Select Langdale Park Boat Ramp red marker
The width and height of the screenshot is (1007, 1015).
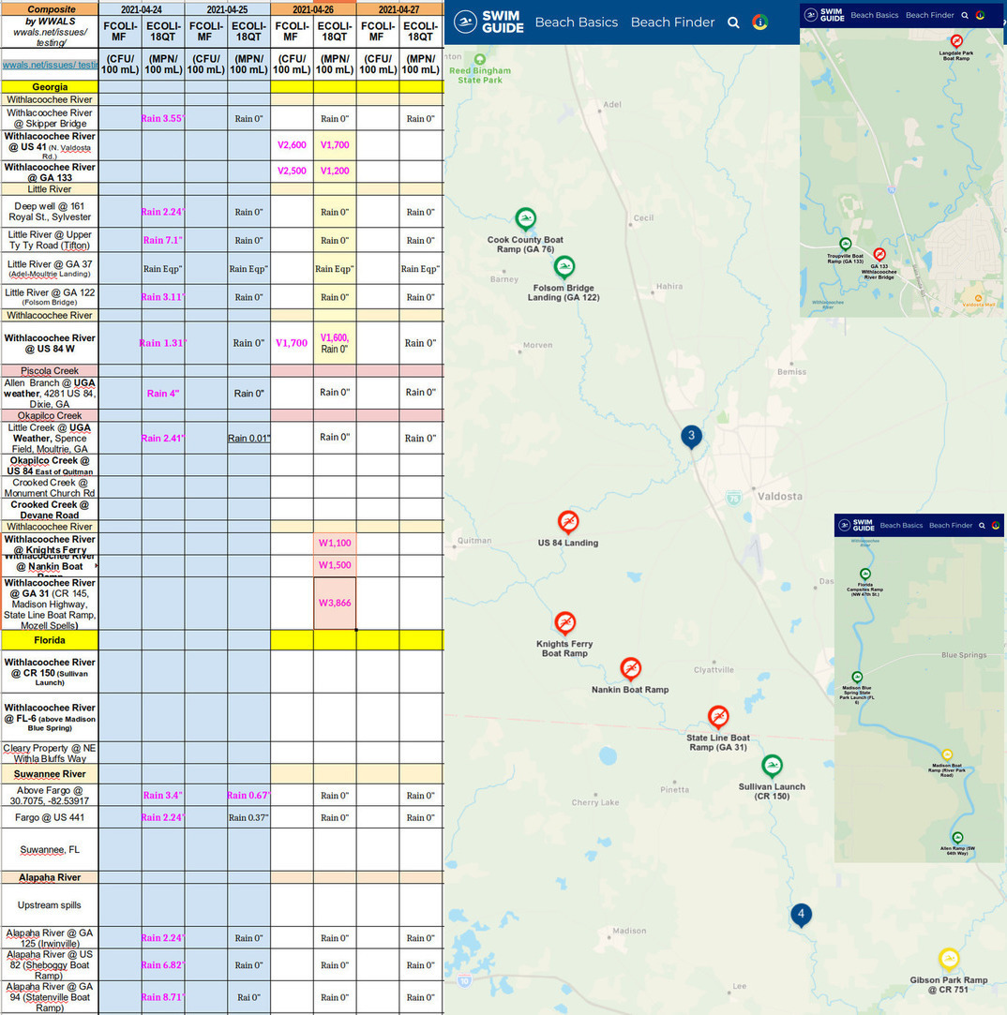click(x=956, y=41)
